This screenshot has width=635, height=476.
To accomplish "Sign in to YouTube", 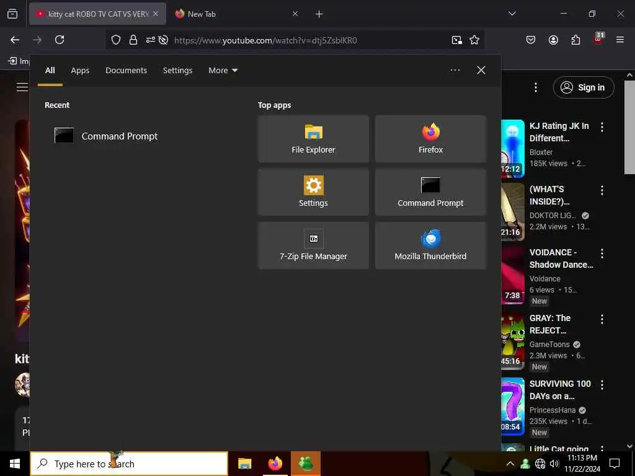I will (x=584, y=87).
